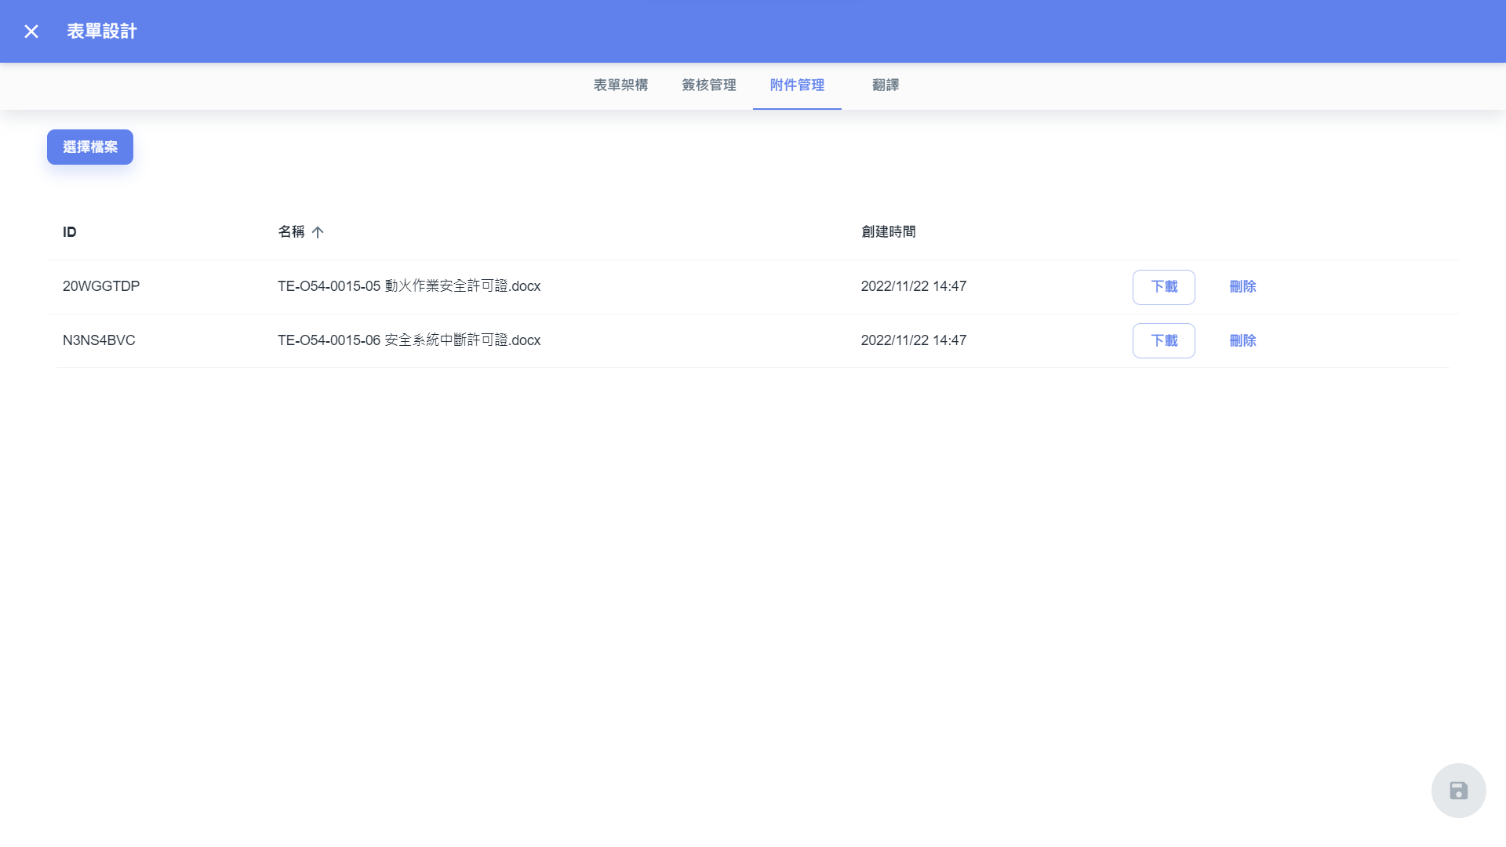Click the ID column header

70,232
